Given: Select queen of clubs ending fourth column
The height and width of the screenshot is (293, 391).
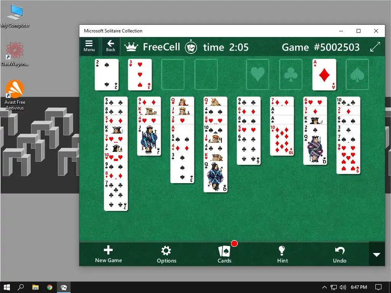Looking at the screenshot, I should (215, 177).
